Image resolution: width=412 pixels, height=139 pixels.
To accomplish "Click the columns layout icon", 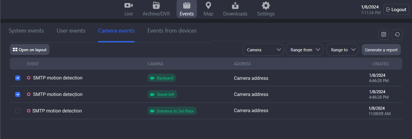I will pos(384,34).
